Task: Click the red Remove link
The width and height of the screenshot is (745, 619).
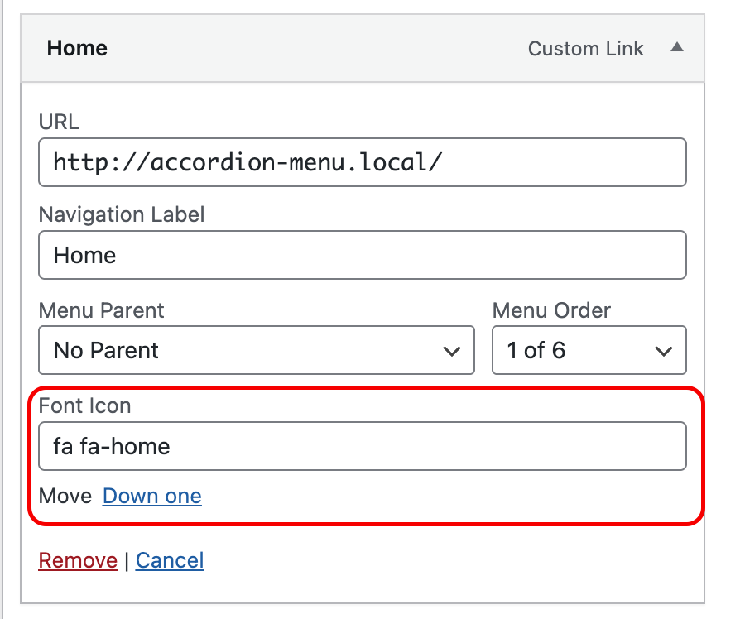Action: (78, 561)
